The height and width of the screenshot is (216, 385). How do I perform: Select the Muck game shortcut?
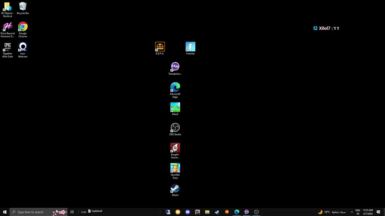pos(175,109)
